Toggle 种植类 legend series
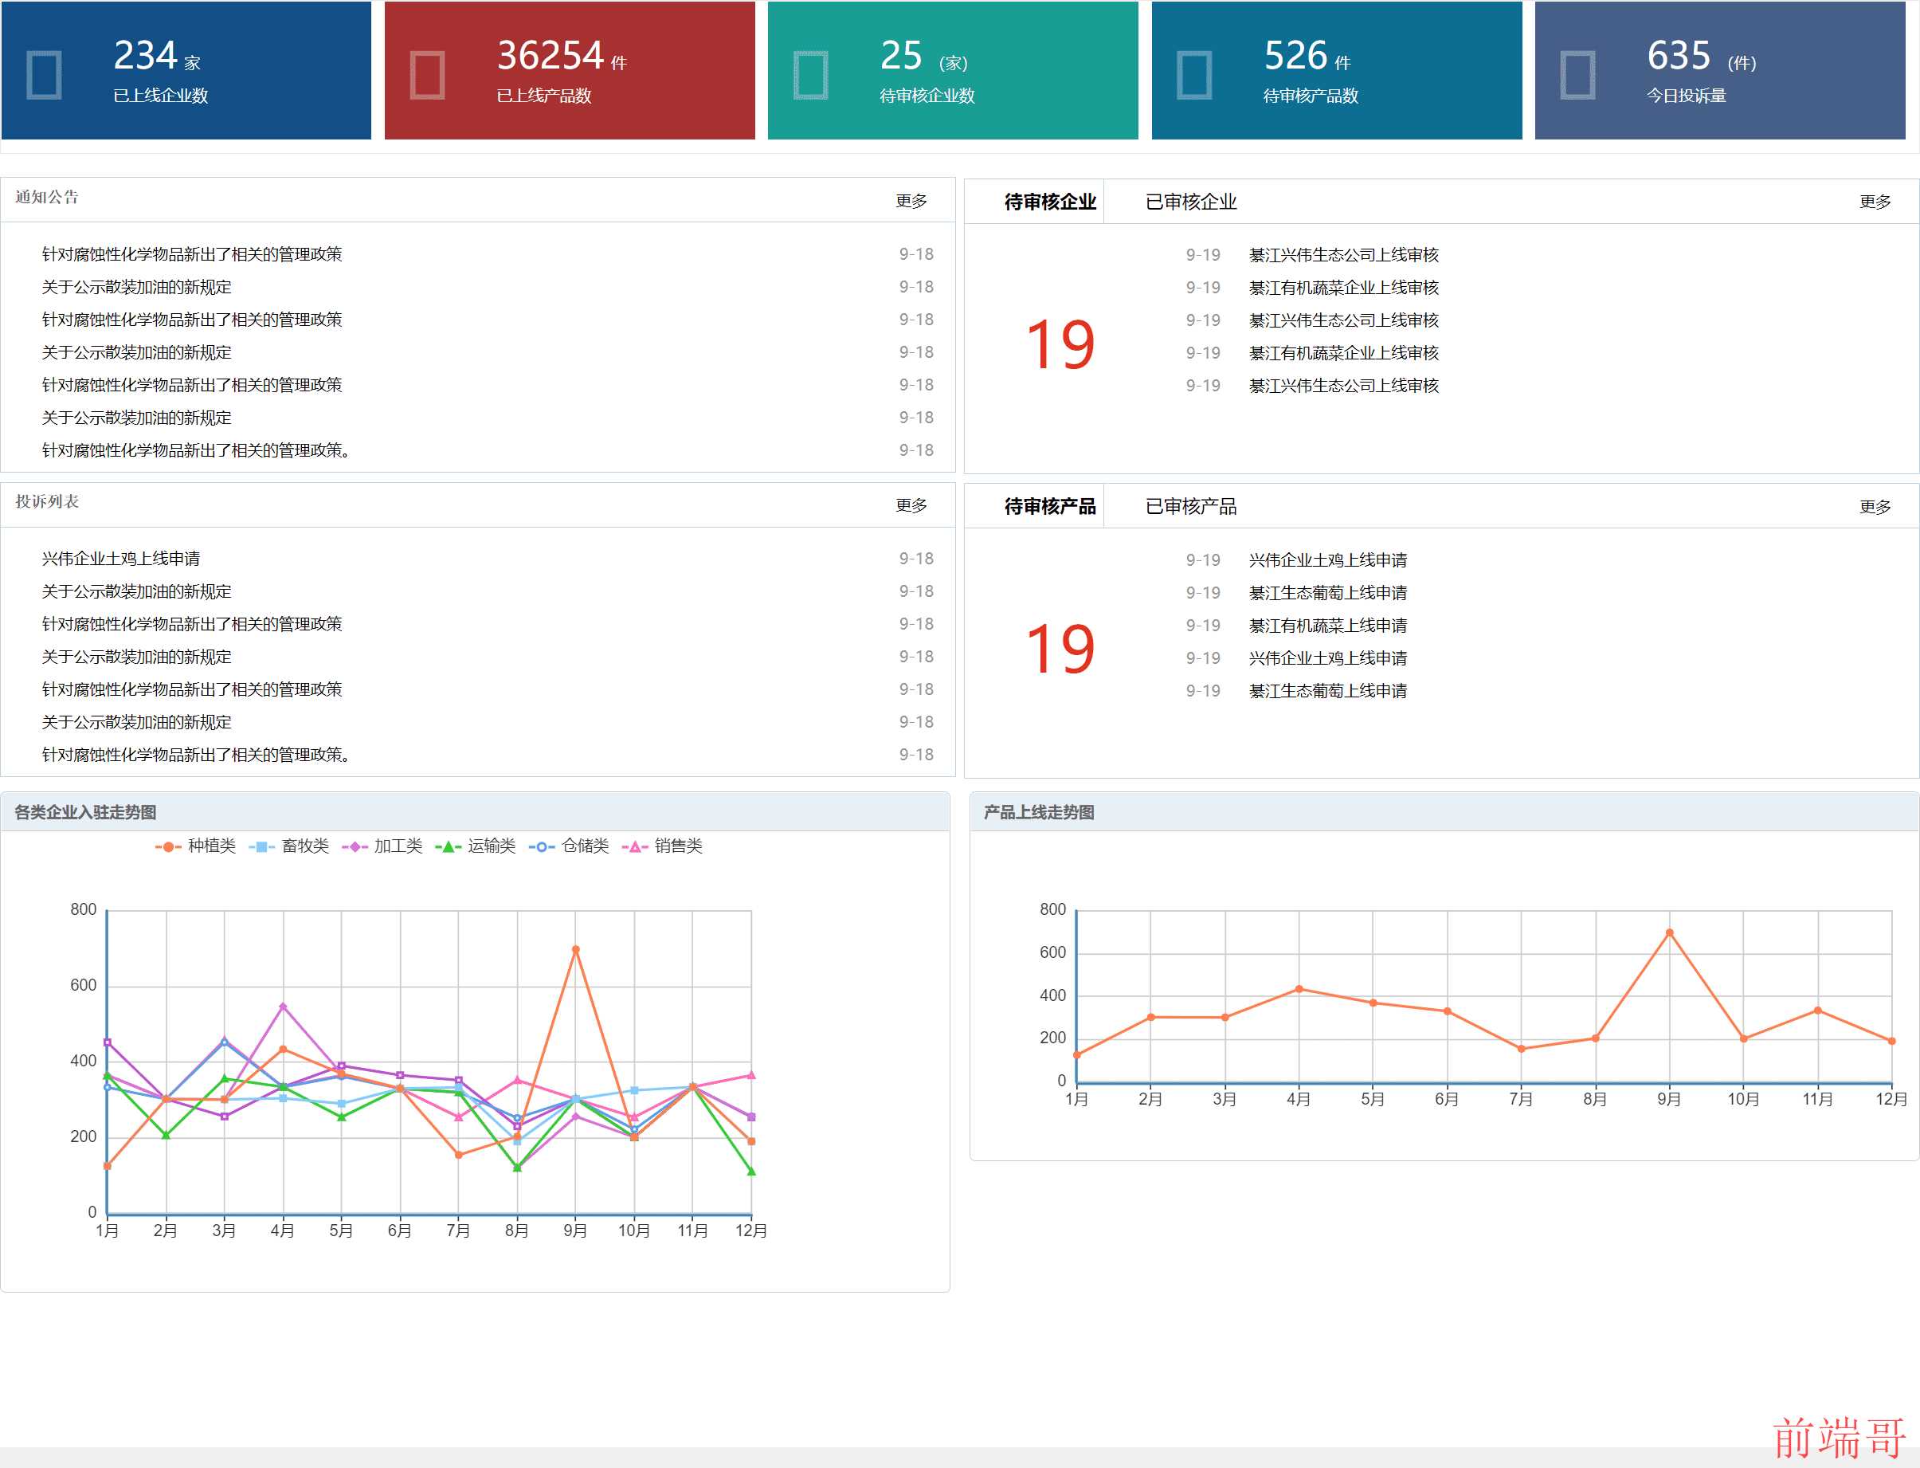This screenshot has height=1468, width=1920. click(196, 846)
